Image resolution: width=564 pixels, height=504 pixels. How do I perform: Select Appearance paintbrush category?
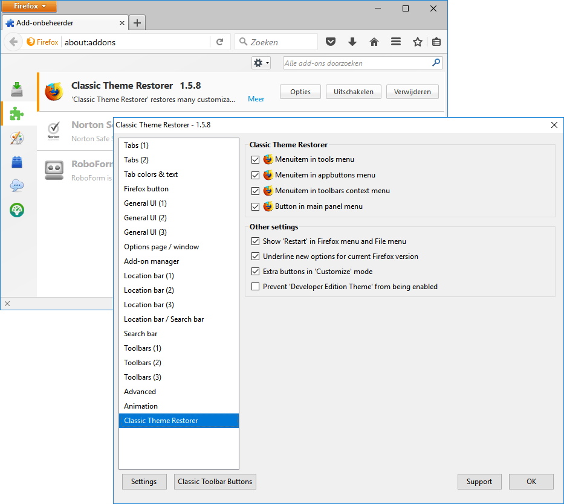[x=17, y=138]
